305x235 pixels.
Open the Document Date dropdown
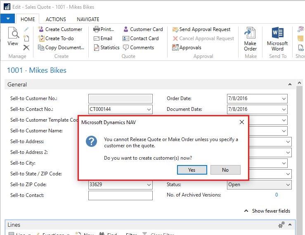coord(284,109)
